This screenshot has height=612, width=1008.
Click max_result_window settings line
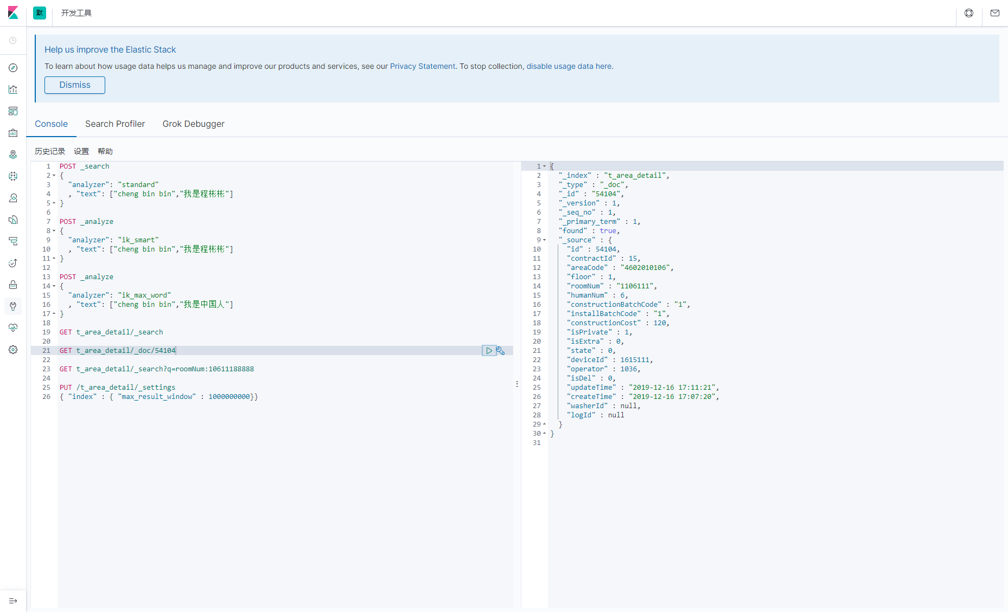[x=159, y=397]
